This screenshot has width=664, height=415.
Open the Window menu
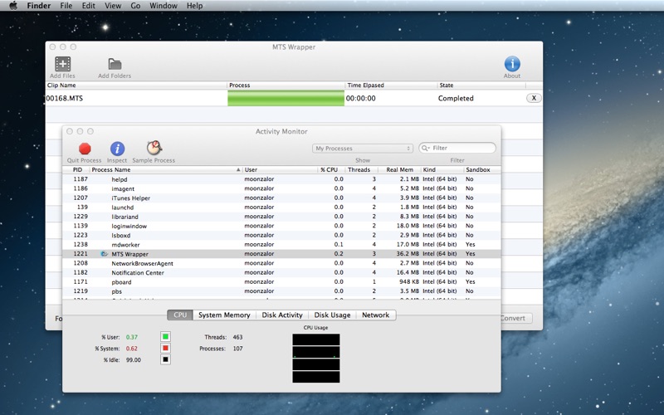[x=163, y=6]
